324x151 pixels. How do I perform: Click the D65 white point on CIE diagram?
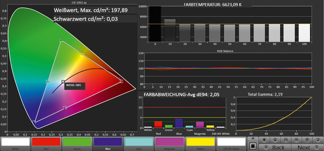click(63, 82)
